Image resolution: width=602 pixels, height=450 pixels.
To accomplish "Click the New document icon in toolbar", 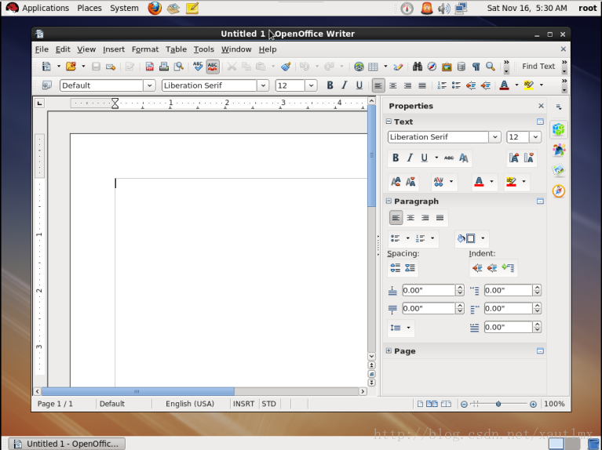I will 46,67.
